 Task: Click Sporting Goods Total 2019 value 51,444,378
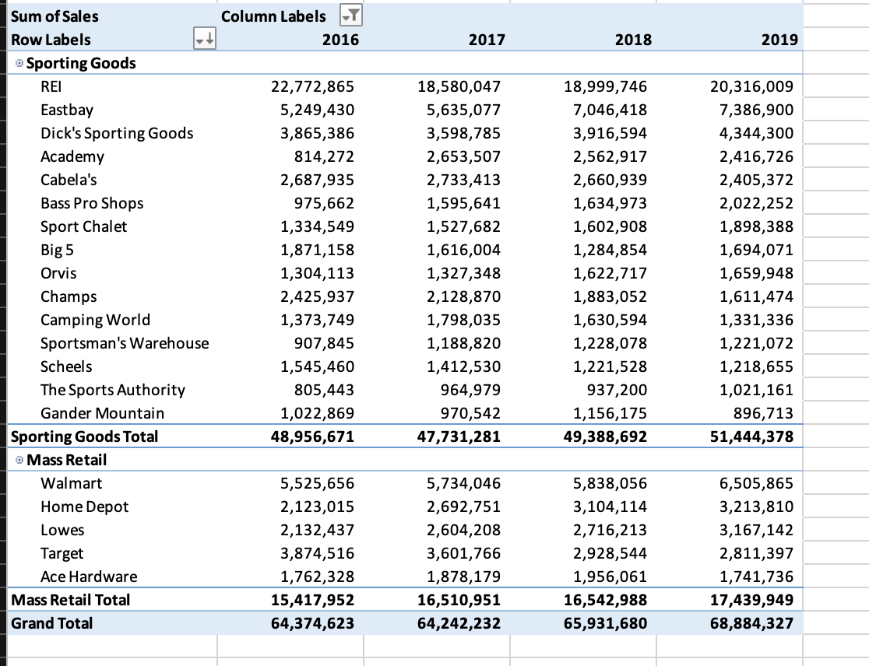(x=751, y=436)
